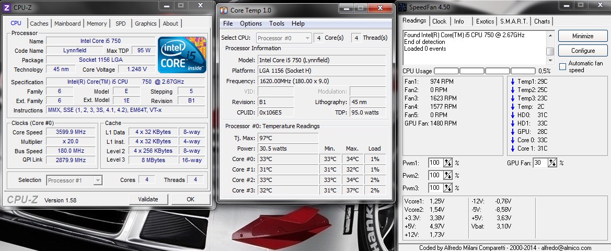
Task: Click the Core Speed value 3599.9 MHz
Action: point(71,132)
